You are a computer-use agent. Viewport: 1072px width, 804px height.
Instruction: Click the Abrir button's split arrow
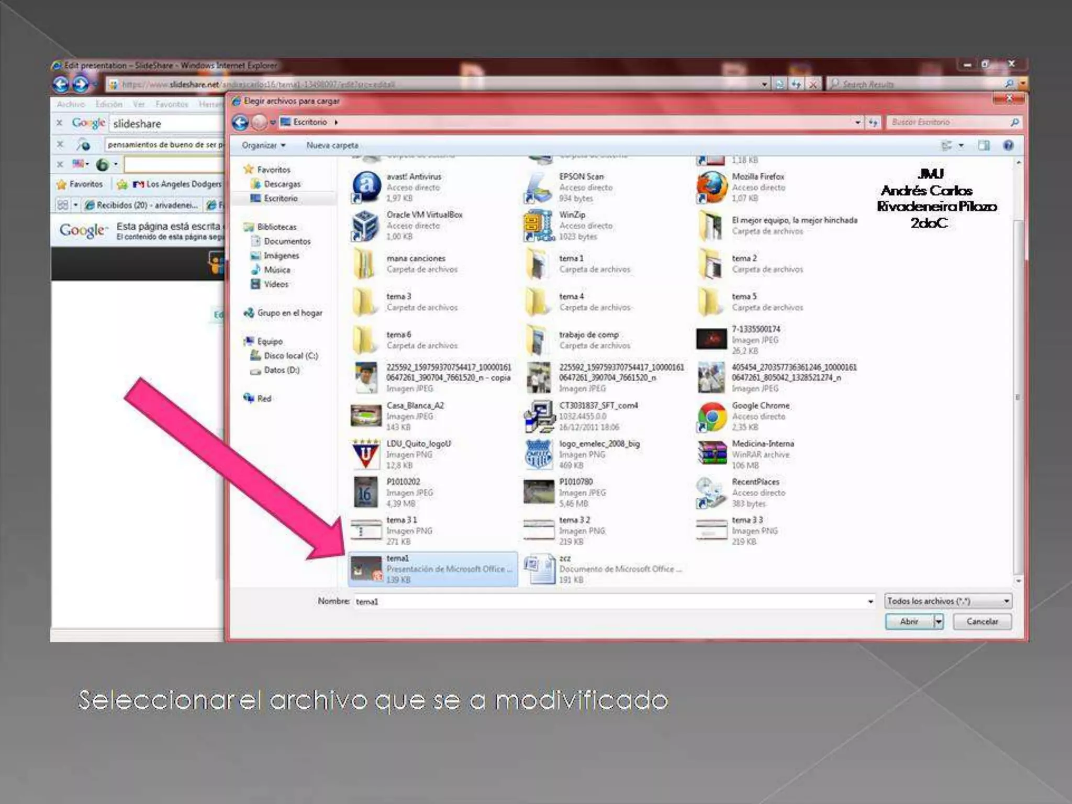pyautogui.click(x=939, y=621)
